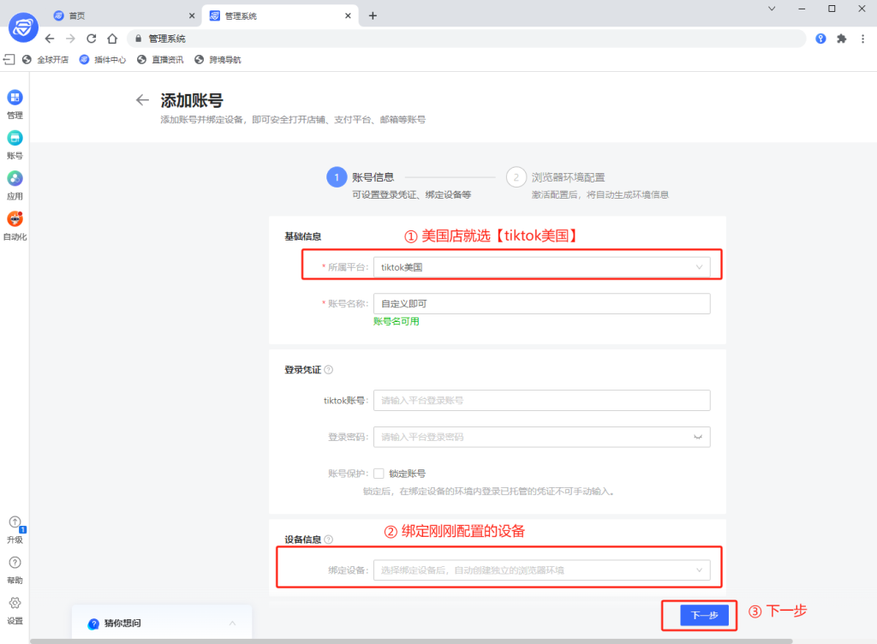Open the extensions puzzle icon
The width and height of the screenshot is (877, 644).
tap(841, 39)
